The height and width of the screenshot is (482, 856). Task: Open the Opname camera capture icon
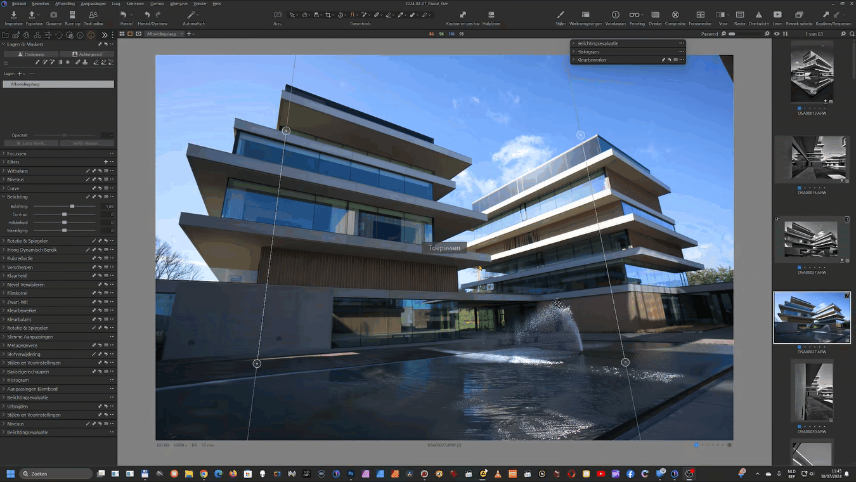53,15
